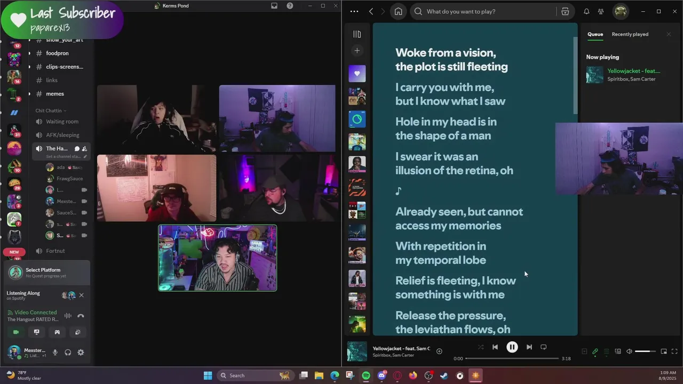The image size is (683, 384).
Task: Open Select Platform quest banner
Action: point(47,273)
